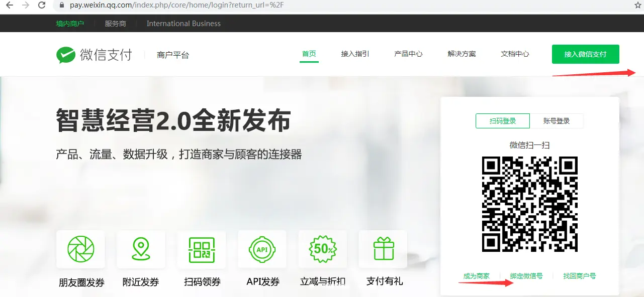This screenshot has width=644, height=297.
Task: Toggle the bookmark star in address bar
Action: [x=637, y=6]
